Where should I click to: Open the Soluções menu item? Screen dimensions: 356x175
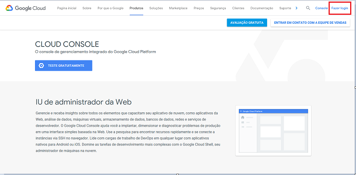pyautogui.click(x=156, y=8)
